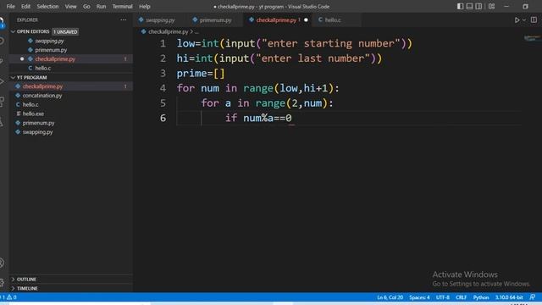
Task: Click UTF-8 encoding in status bar
Action: click(442, 297)
